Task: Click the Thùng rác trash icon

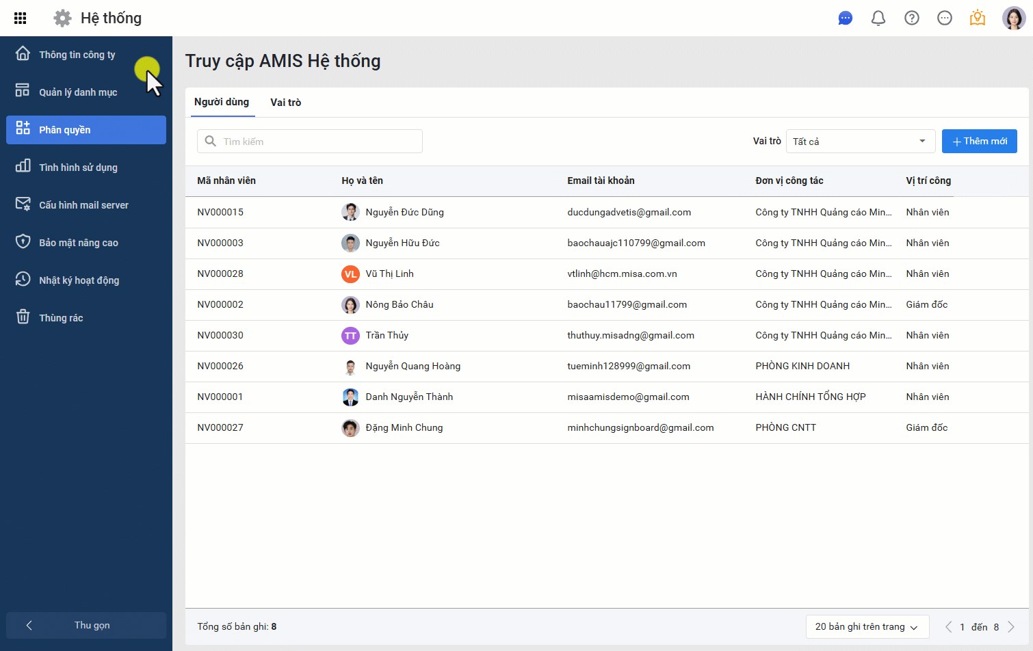Action: [23, 317]
